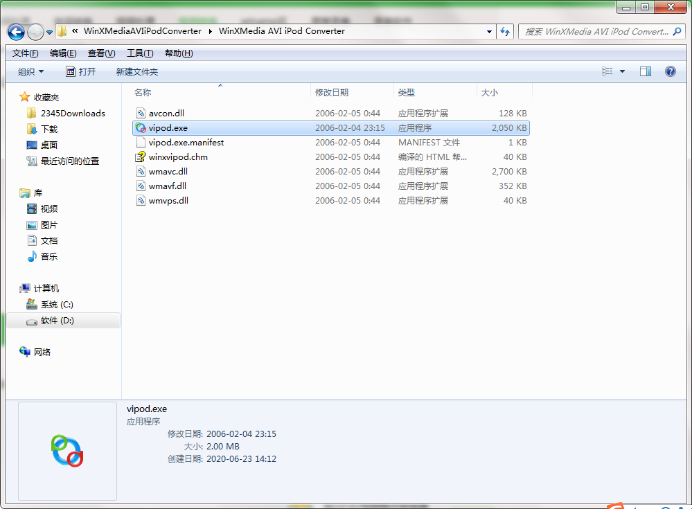The height and width of the screenshot is (509, 692).
Task: Open the 图片 library
Action: [42, 225]
